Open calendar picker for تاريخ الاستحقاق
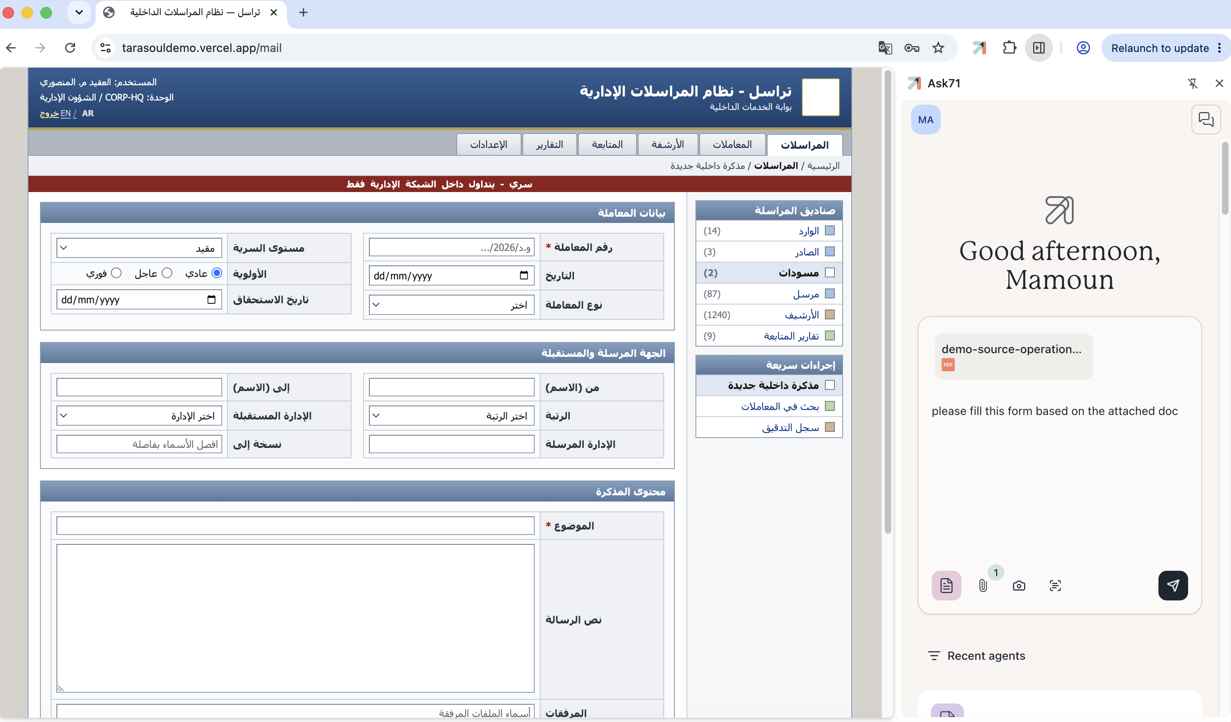Image resolution: width=1231 pixels, height=722 pixels. tap(211, 300)
